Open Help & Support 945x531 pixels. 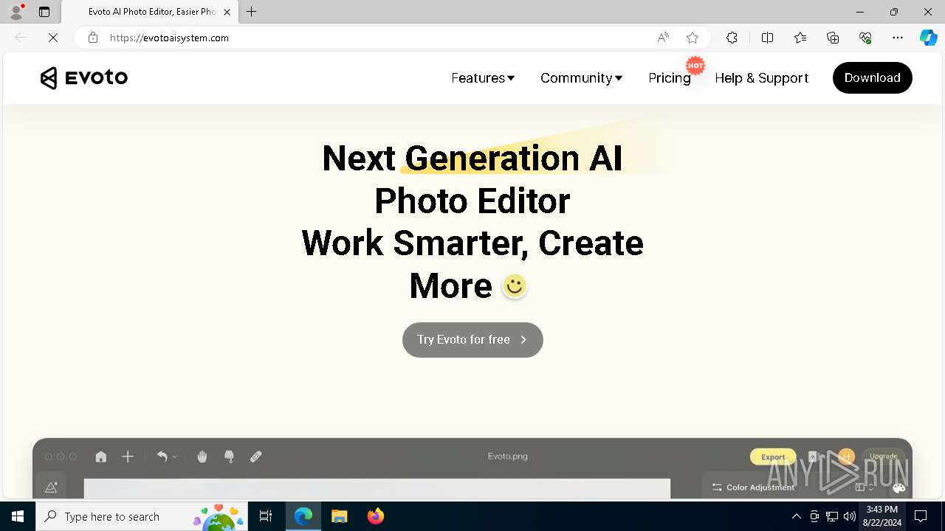(x=761, y=78)
